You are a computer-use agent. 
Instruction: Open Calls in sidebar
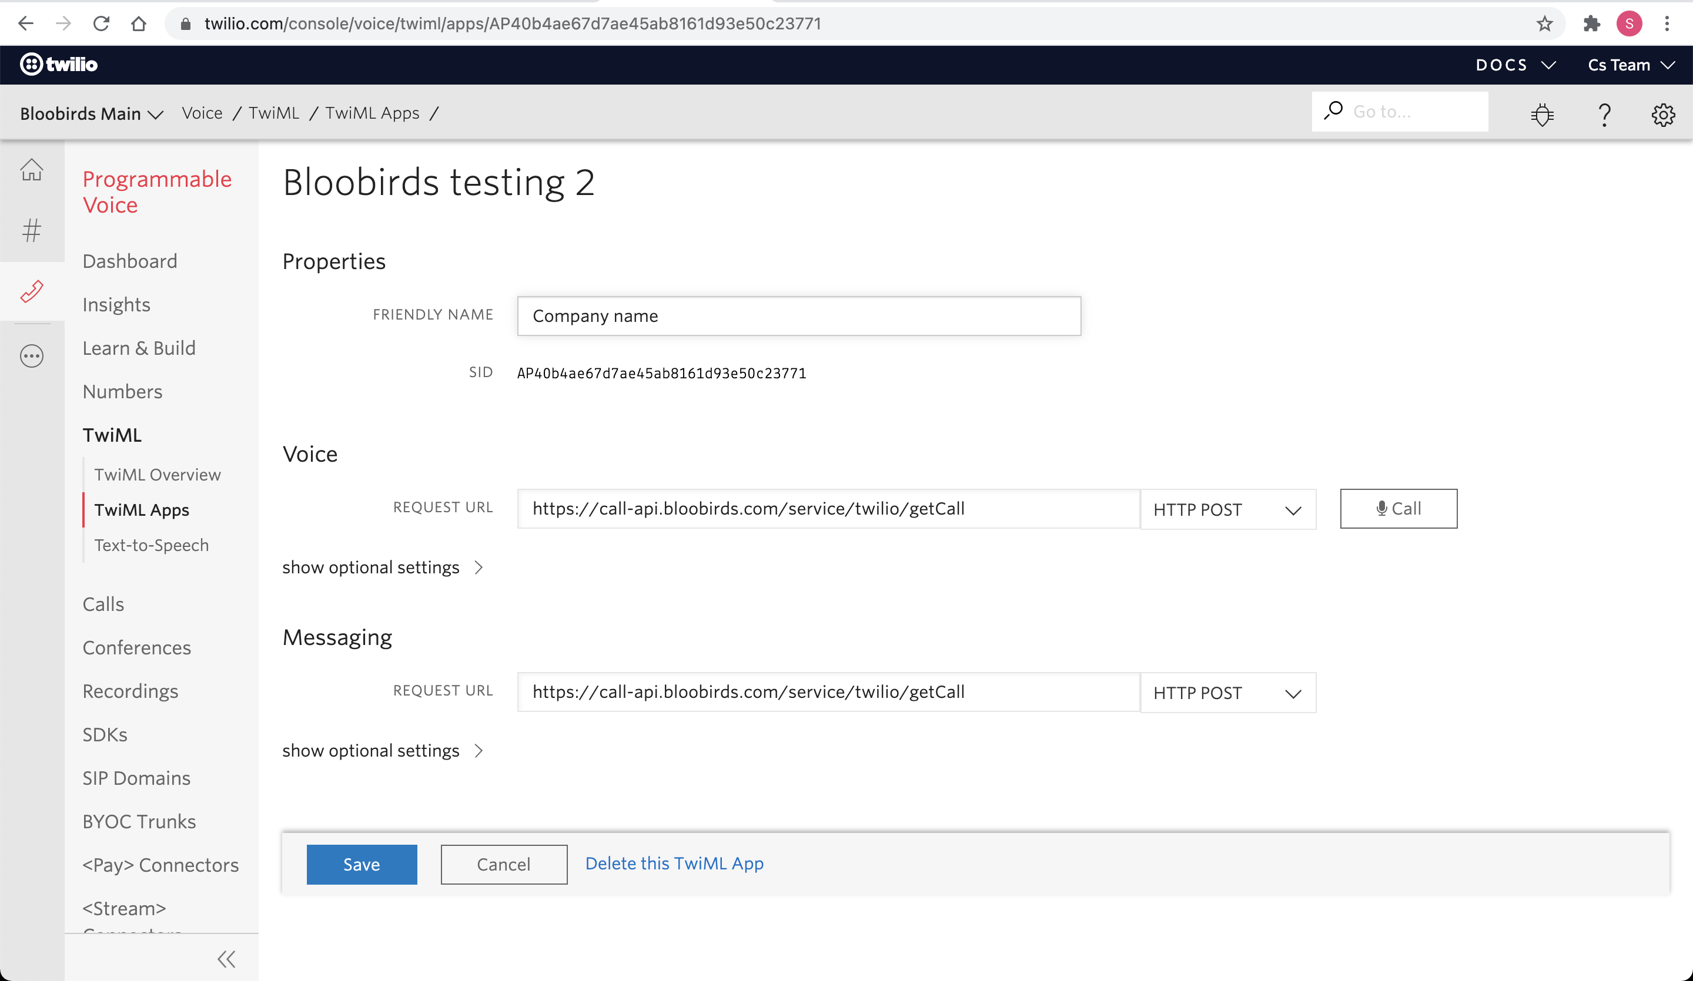point(103,604)
